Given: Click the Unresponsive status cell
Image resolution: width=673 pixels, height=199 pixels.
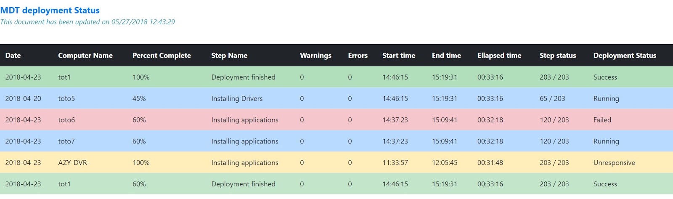Looking at the screenshot, I should (614, 163).
